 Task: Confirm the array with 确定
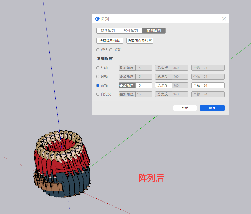(212, 108)
